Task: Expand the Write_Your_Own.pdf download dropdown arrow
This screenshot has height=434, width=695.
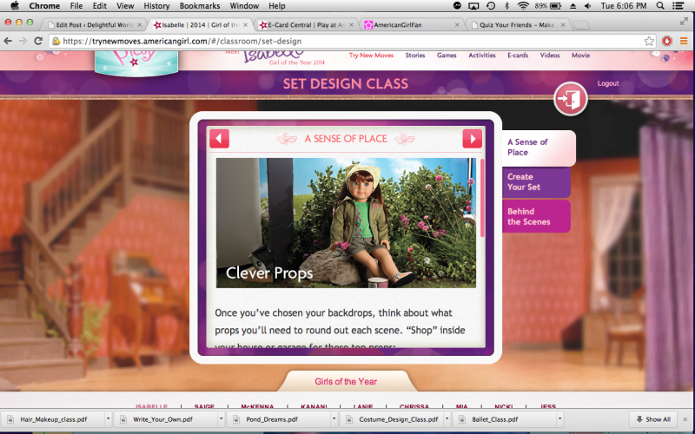Action: 221,419
